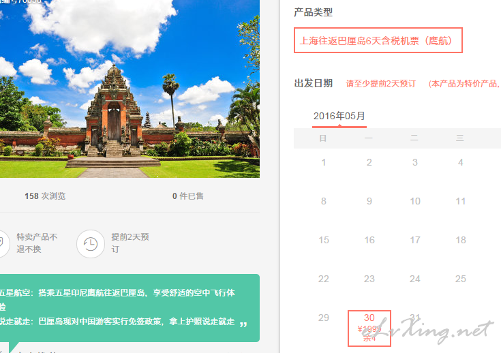Click calendar date 4
This screenshot has height=353, width=501.
tap(460, 162)
